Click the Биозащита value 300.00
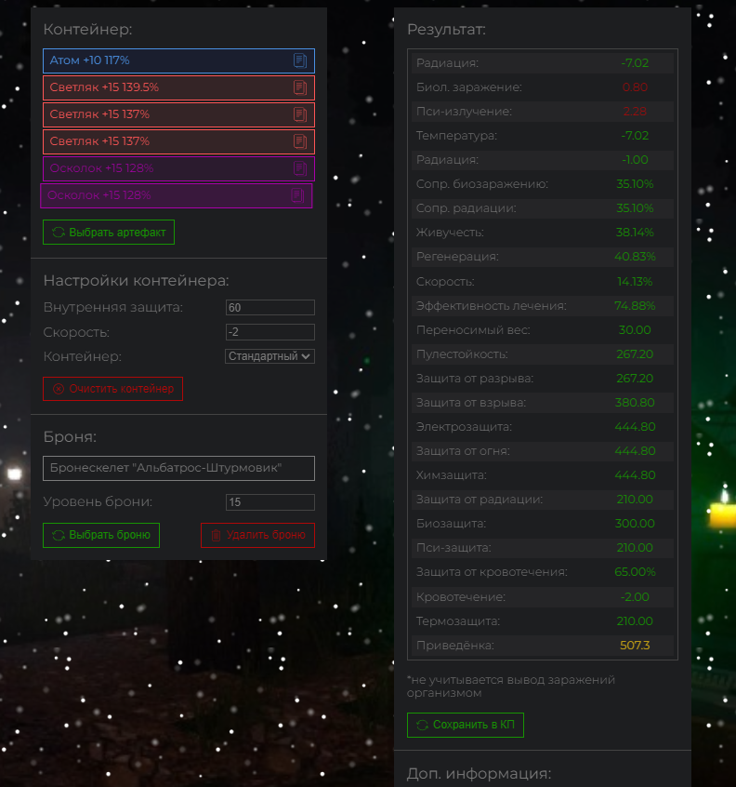The image size is (736, 787). pyautogui.click(x=635, y=524)
